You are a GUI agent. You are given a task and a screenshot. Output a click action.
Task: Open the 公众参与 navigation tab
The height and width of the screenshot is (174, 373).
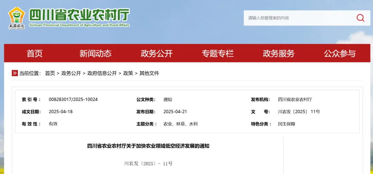[340, 54]
